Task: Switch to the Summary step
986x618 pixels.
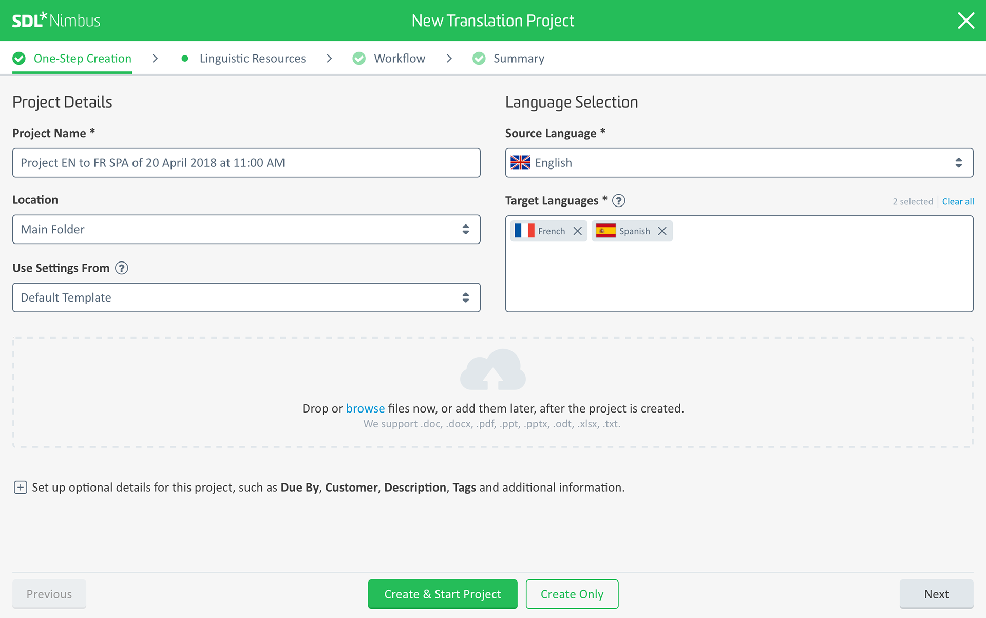Action: (518, 59)
